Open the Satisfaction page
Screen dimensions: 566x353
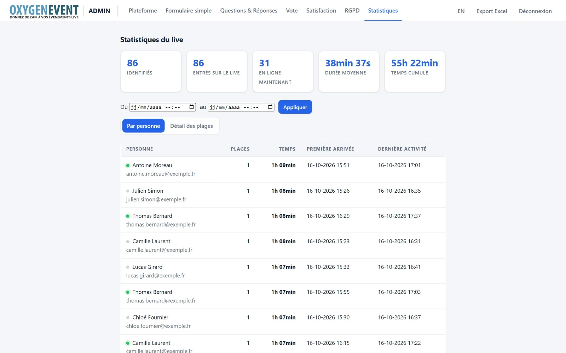pyautogui.click(x=321, y=11)
